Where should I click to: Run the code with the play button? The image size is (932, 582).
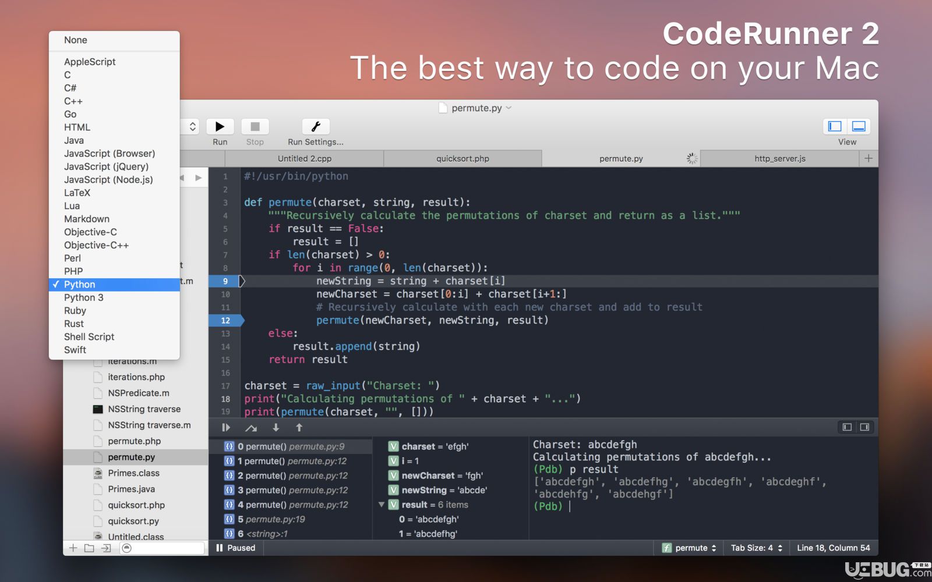(220, 126)
